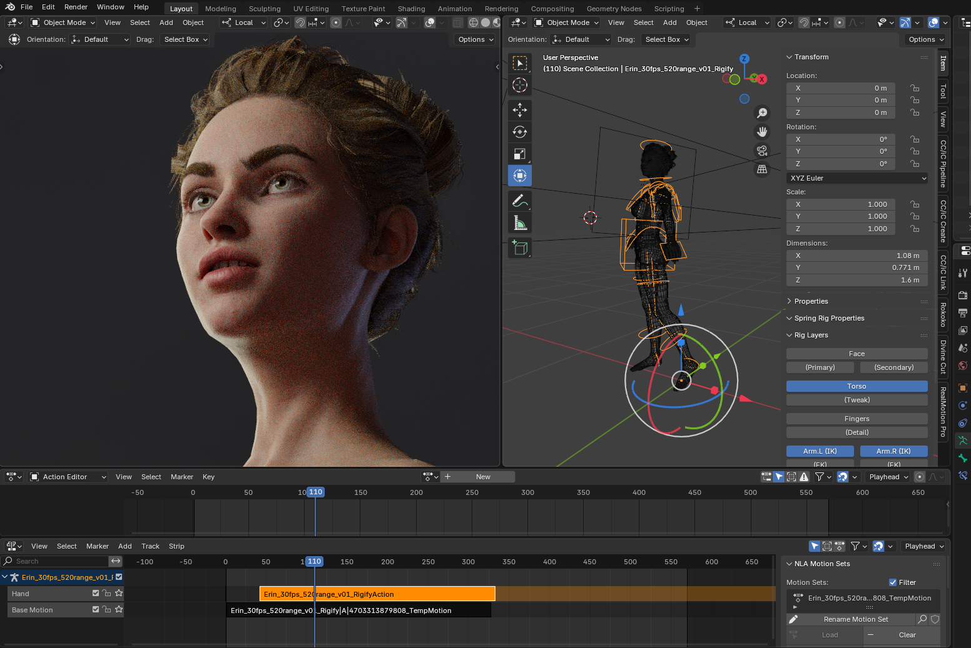Open XYZ Euler rotation mode dropdown
971x648 pixels.
point(857,178)
